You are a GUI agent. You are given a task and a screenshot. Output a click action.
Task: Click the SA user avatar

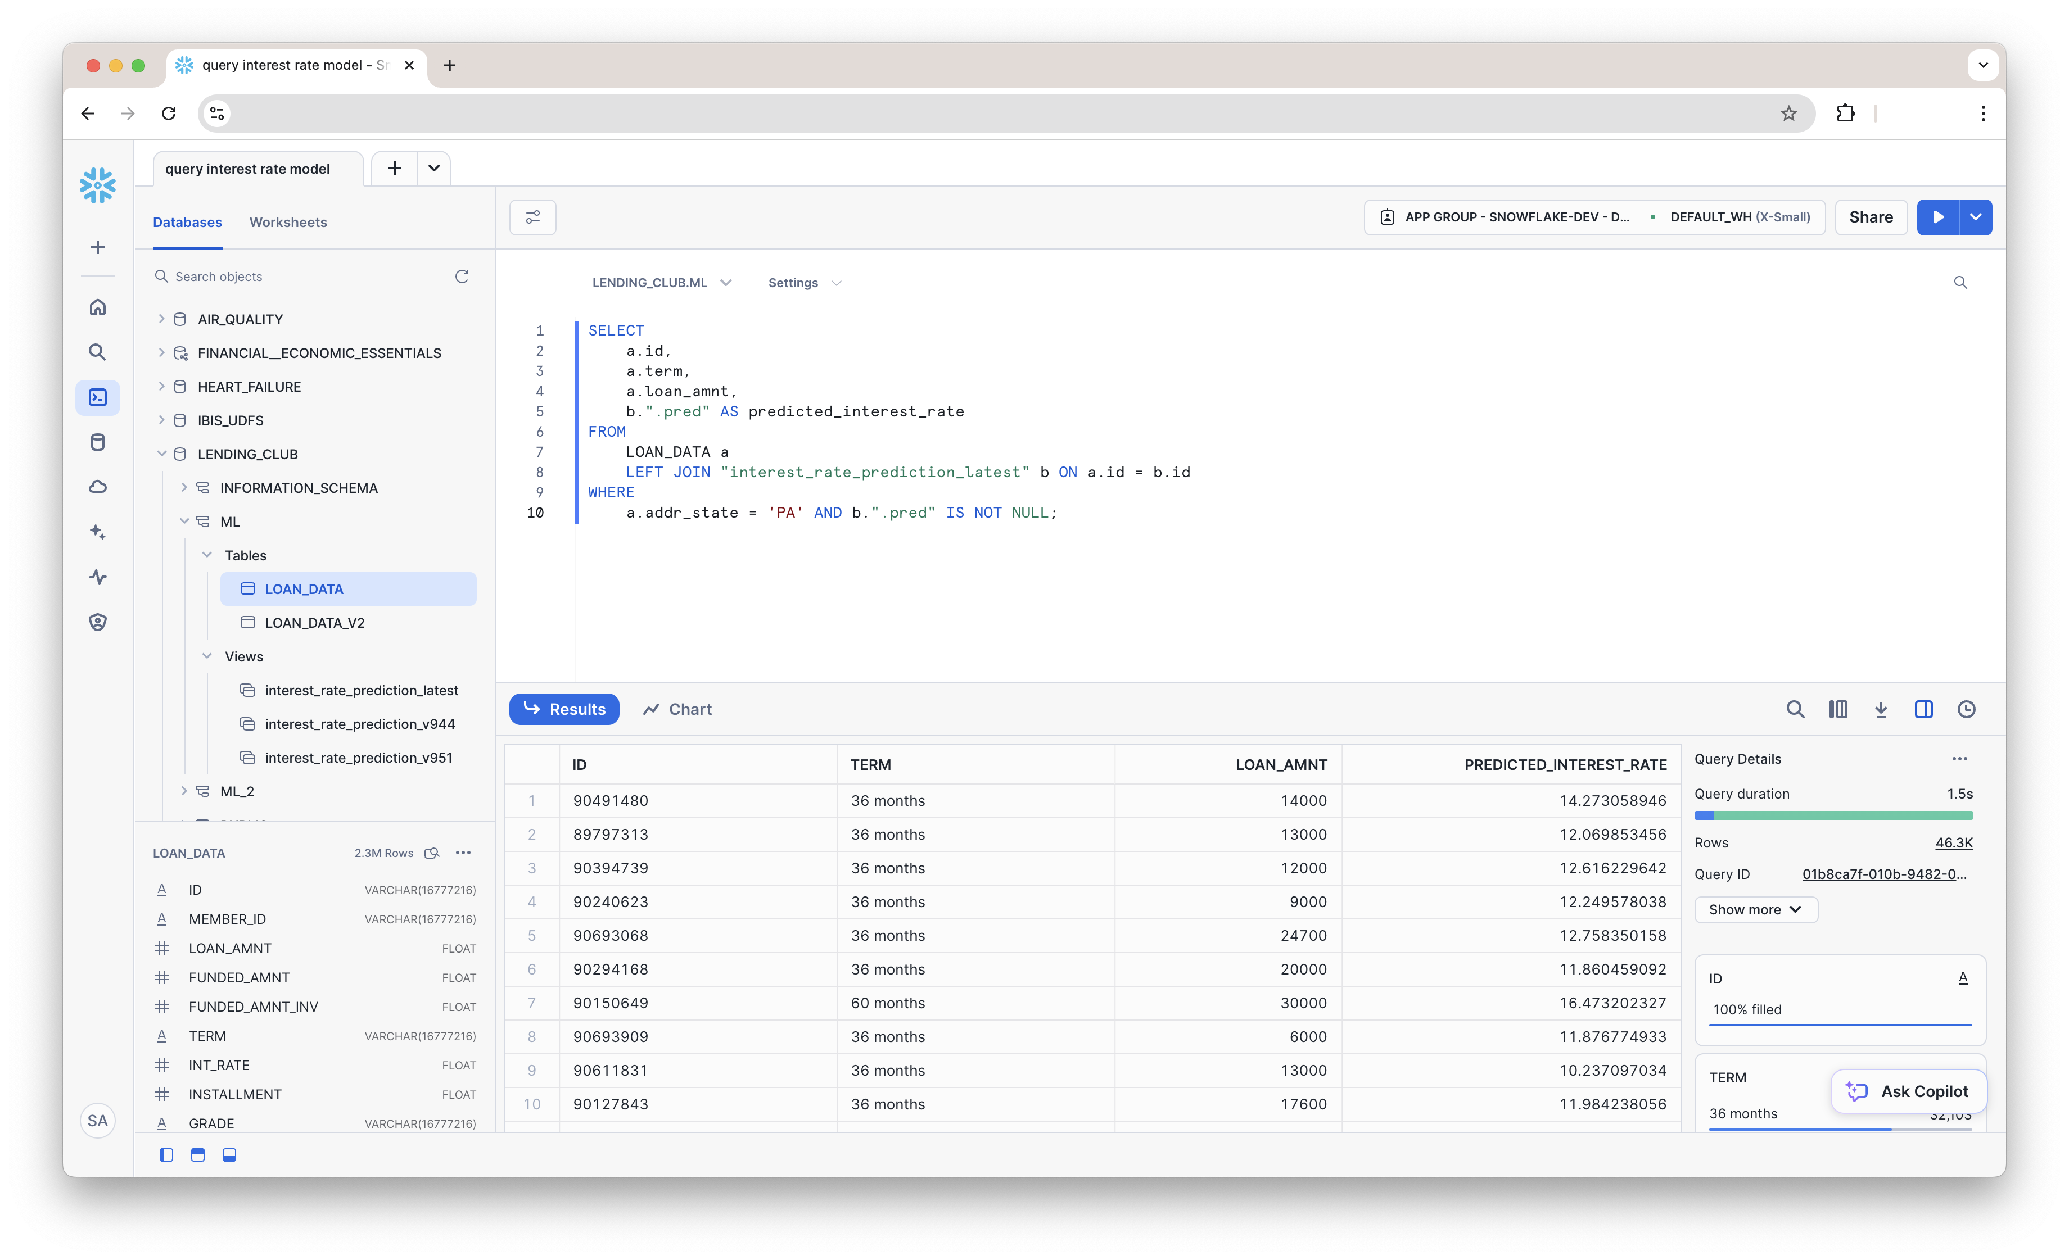pos(97,1121)
